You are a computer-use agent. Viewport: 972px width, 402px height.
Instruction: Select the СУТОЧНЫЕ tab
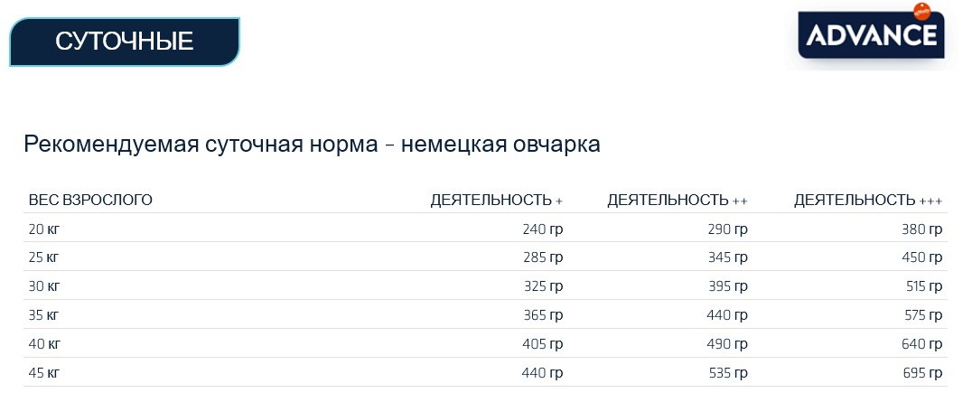[x=125, y=42]
